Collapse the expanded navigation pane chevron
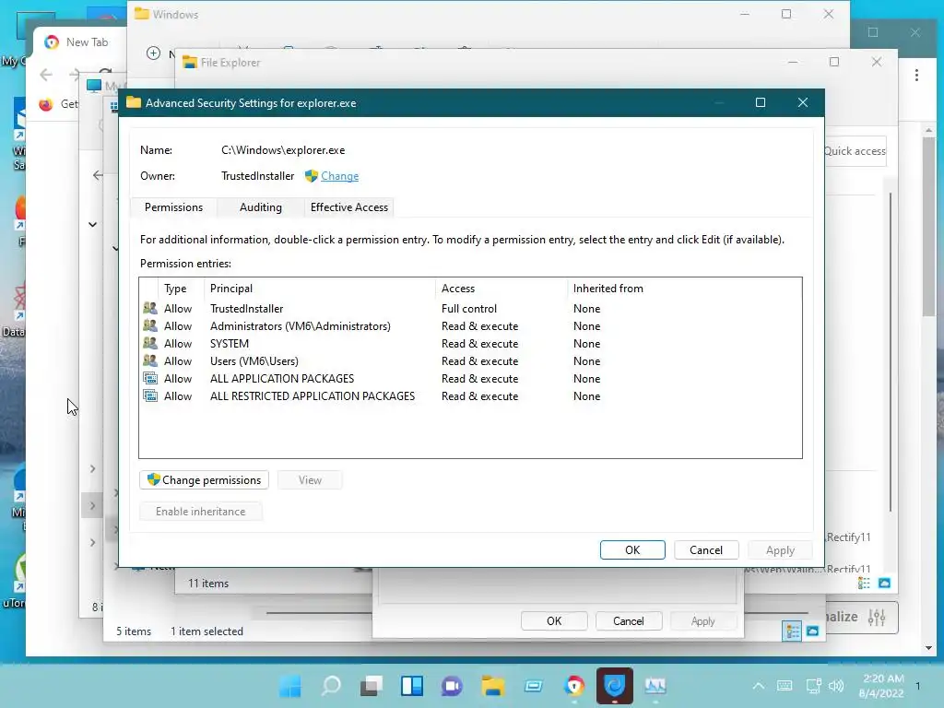The height and width of the screenshot is (708, 944). point(93,225)
